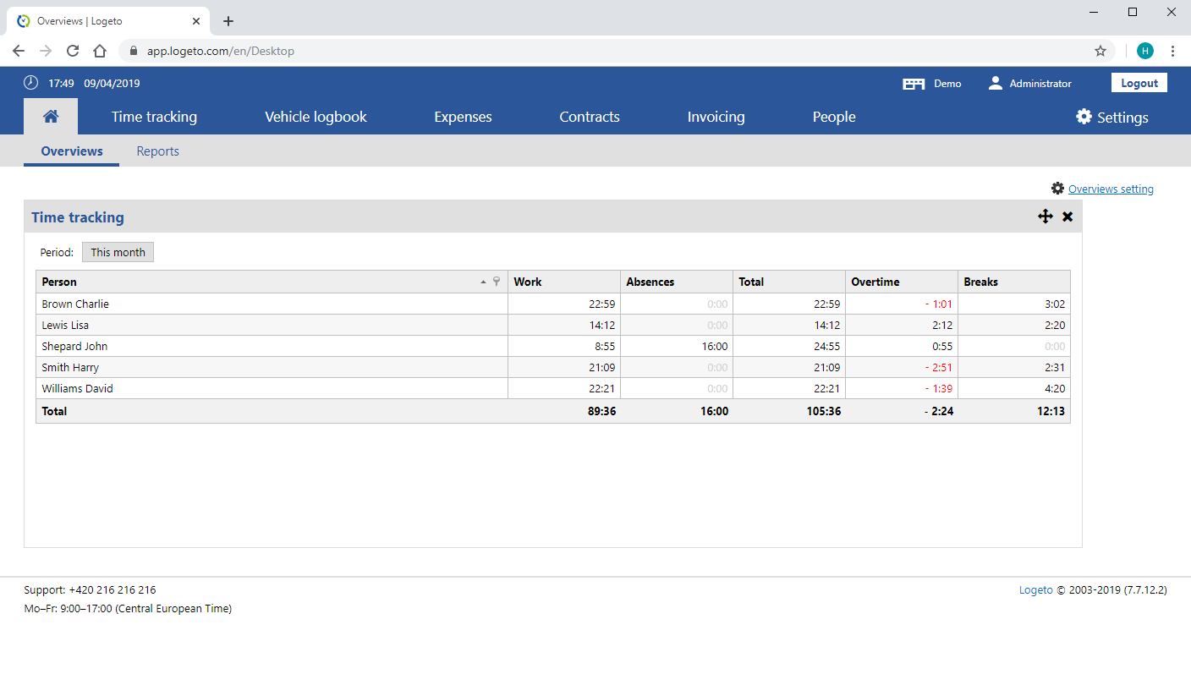Click the browser forward arrow
Viewport: 1191px width, 674px height.
tap(46, 51)
